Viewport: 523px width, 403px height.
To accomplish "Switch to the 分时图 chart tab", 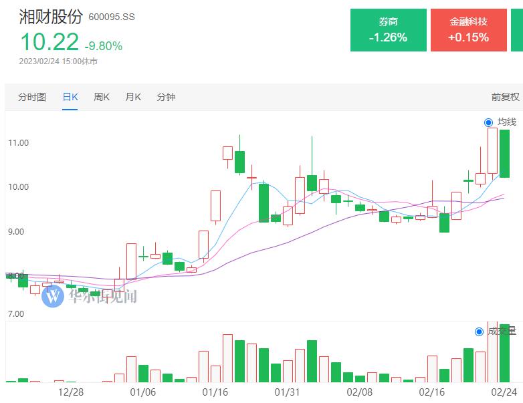I will point(32,97).
